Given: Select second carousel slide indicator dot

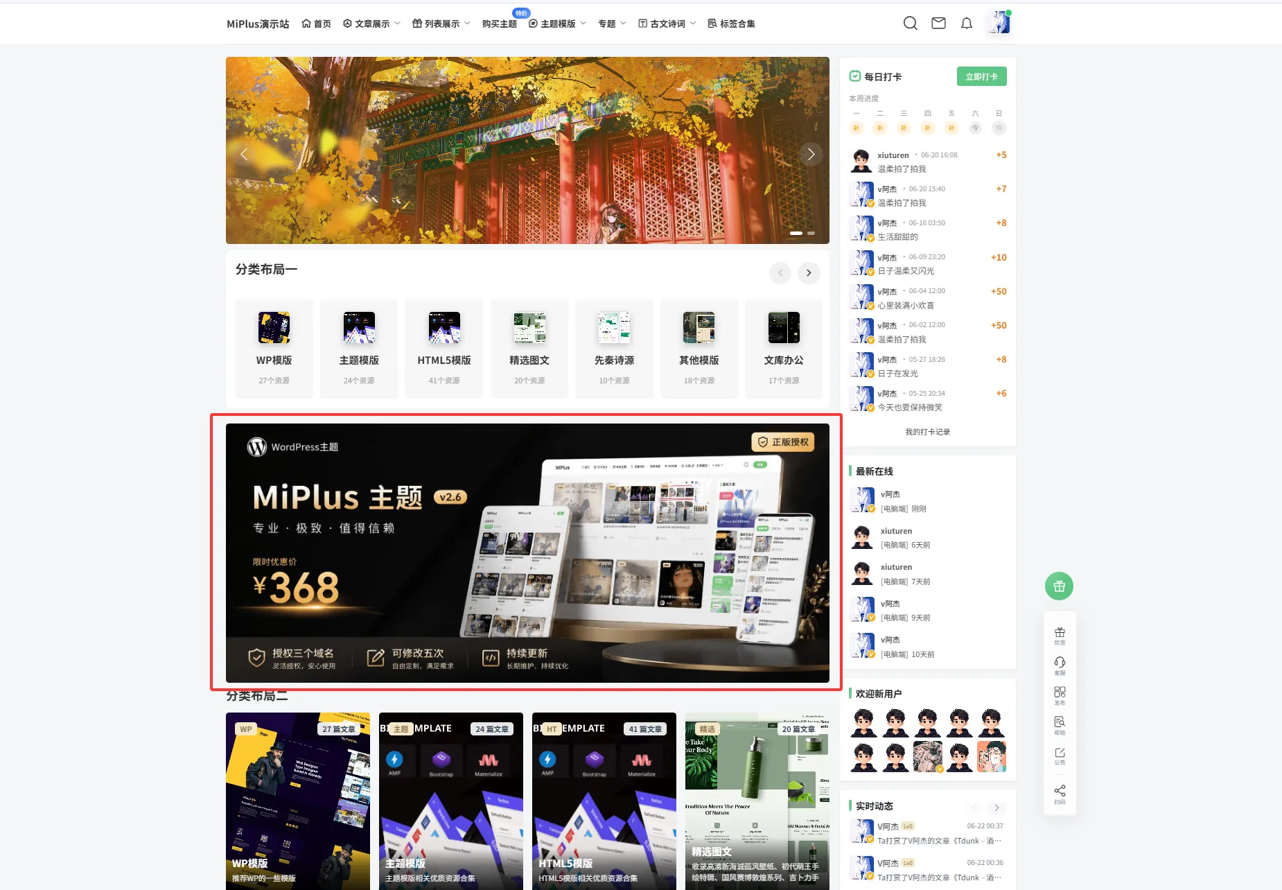Looking at the screenshot, I should (811, 234).
